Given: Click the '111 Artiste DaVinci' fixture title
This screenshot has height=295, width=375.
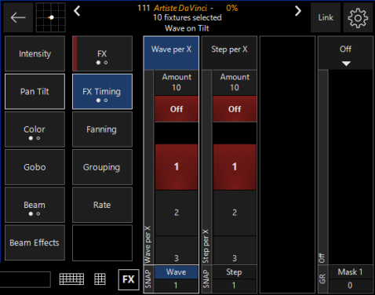Looking at the screenshot, I should tap(173, 8).
